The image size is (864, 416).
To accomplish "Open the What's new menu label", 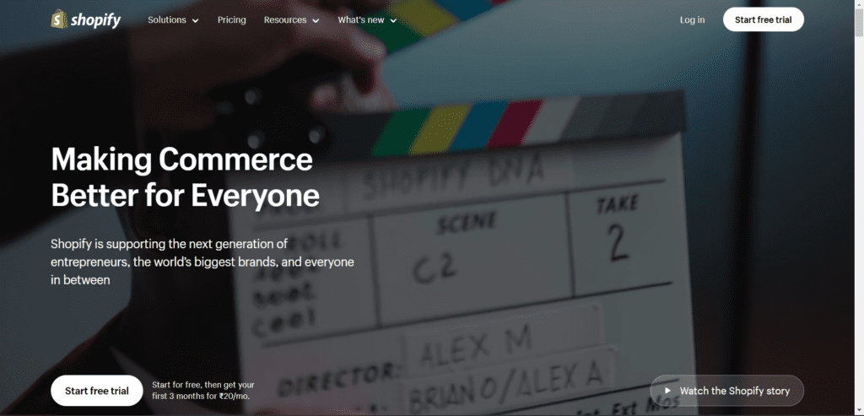I will pyautogui.click(x=361, y=20).
